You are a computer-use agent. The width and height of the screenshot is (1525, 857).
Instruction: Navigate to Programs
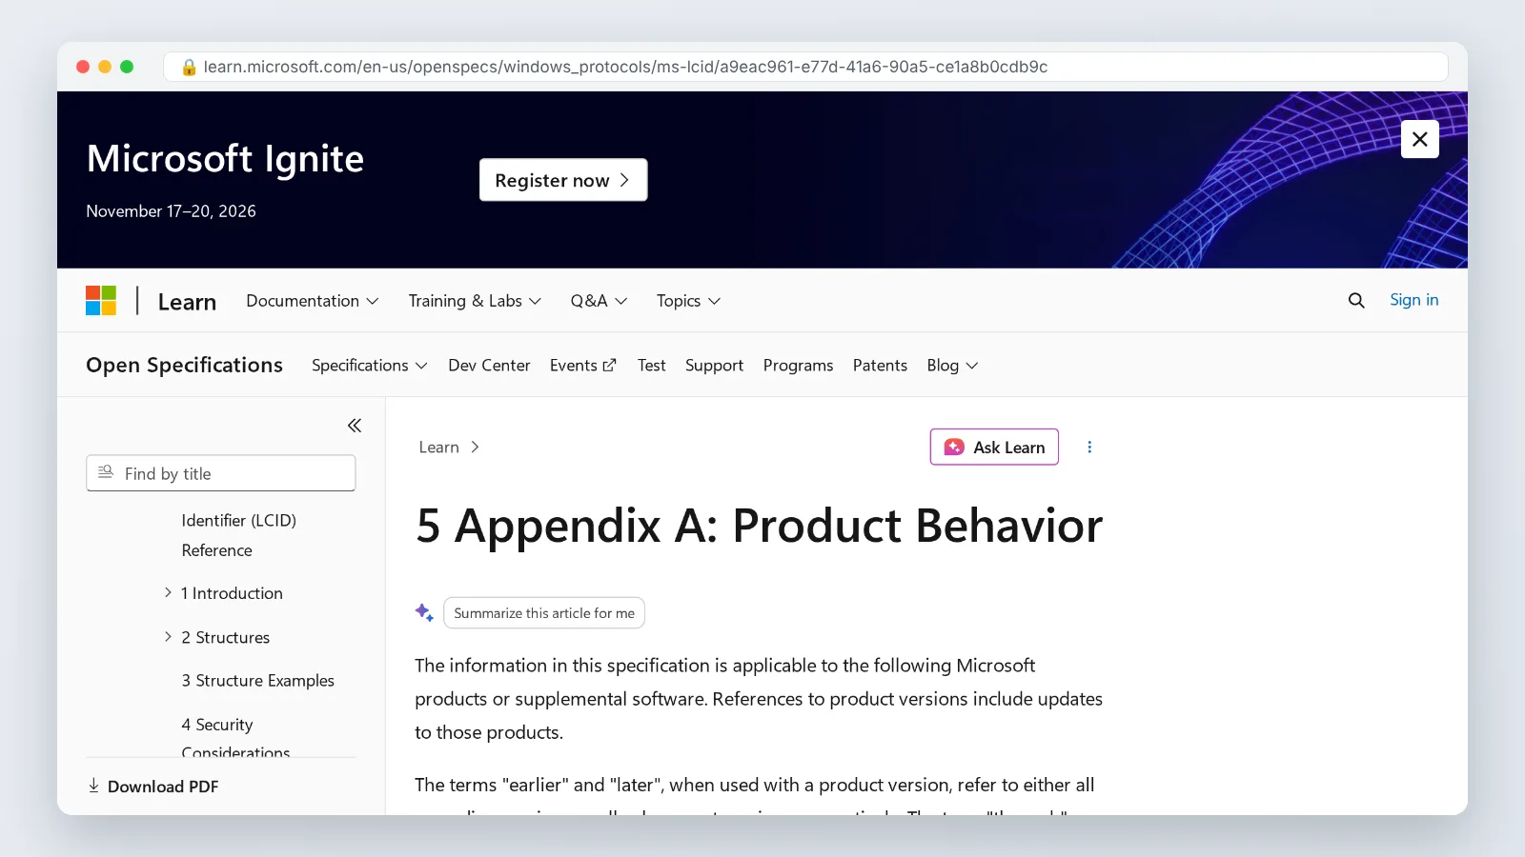pos(798,366)
